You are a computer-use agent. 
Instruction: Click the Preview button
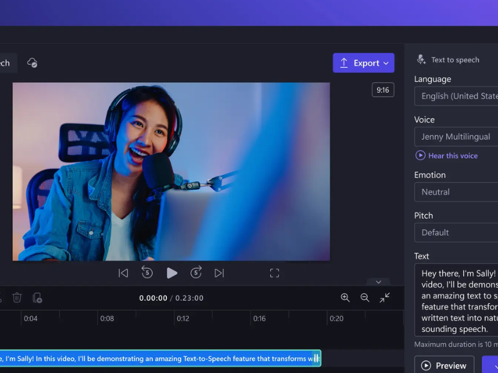444,366
